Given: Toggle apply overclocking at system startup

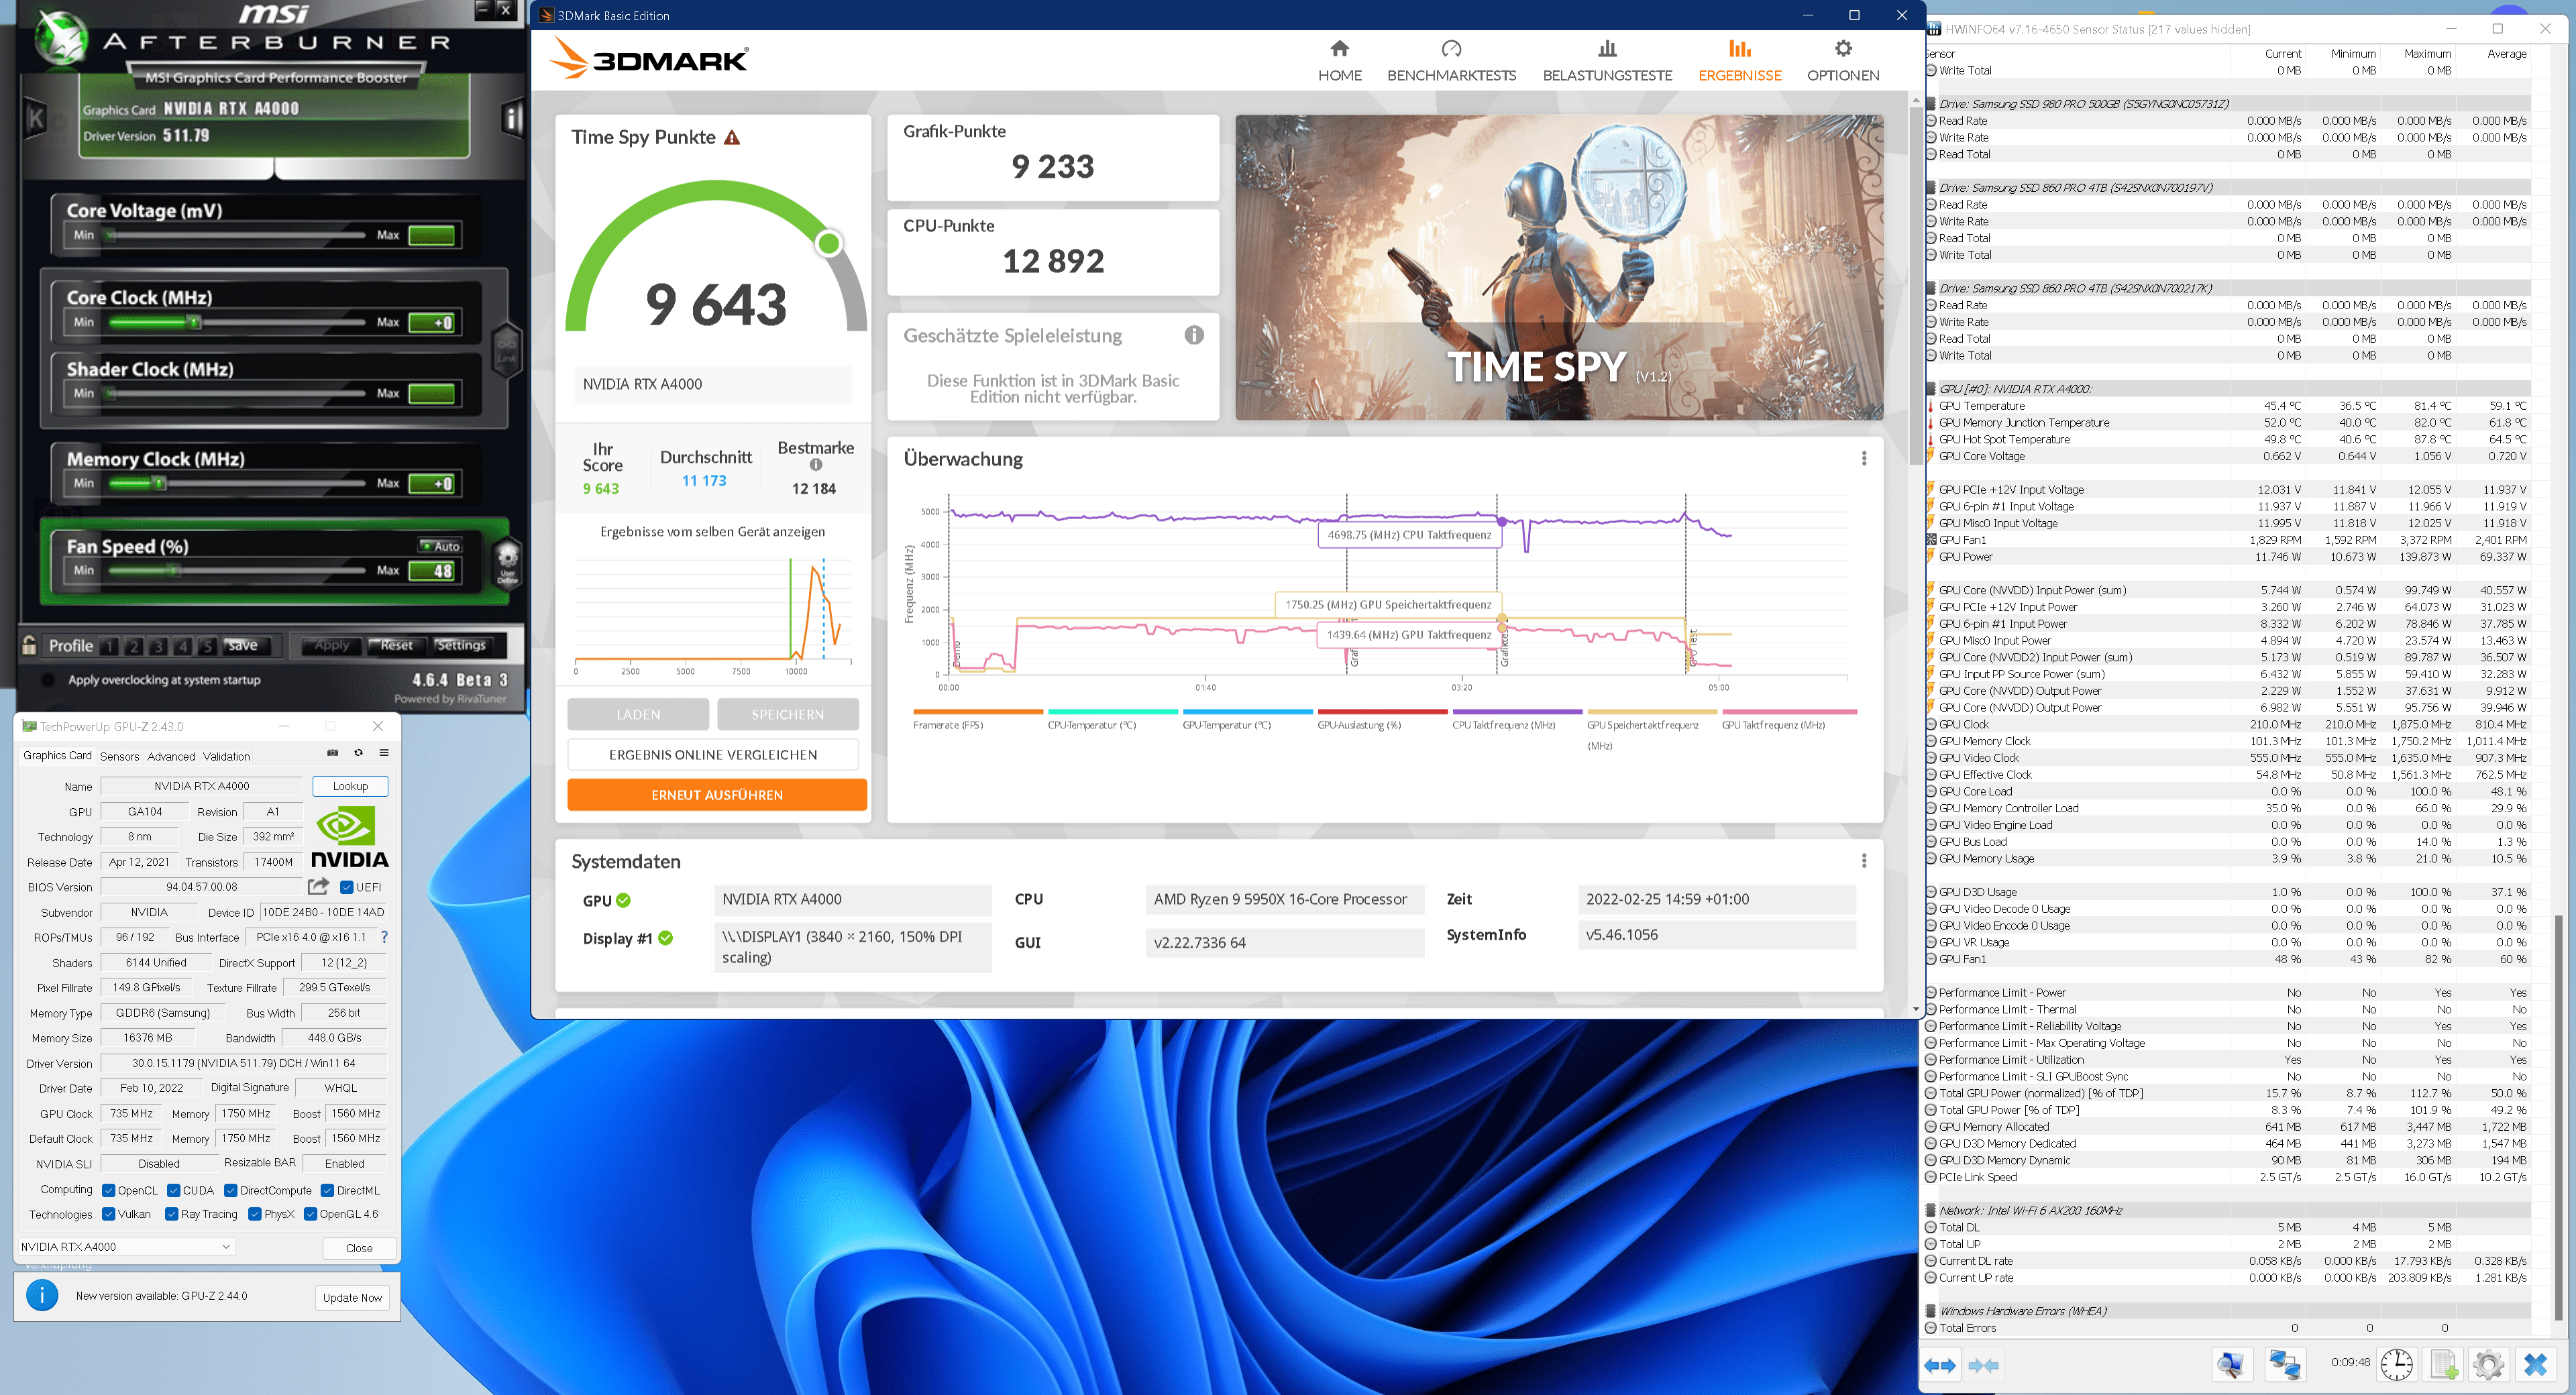Looking at the screenshot, I should (x=47, y=680).
